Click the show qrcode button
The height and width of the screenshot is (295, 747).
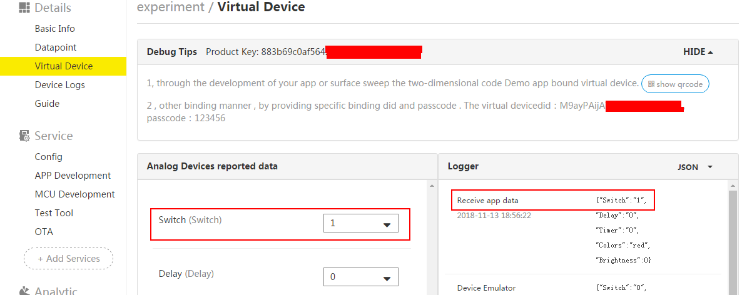coord(675,84)
